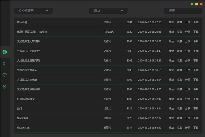
Task: Click 下载 for 独行
Action: [x=196, y=108]
